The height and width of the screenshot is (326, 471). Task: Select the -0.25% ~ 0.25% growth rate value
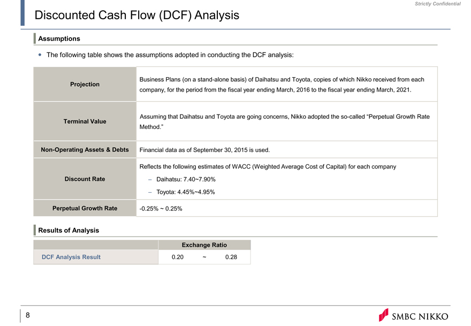(161, 209)
